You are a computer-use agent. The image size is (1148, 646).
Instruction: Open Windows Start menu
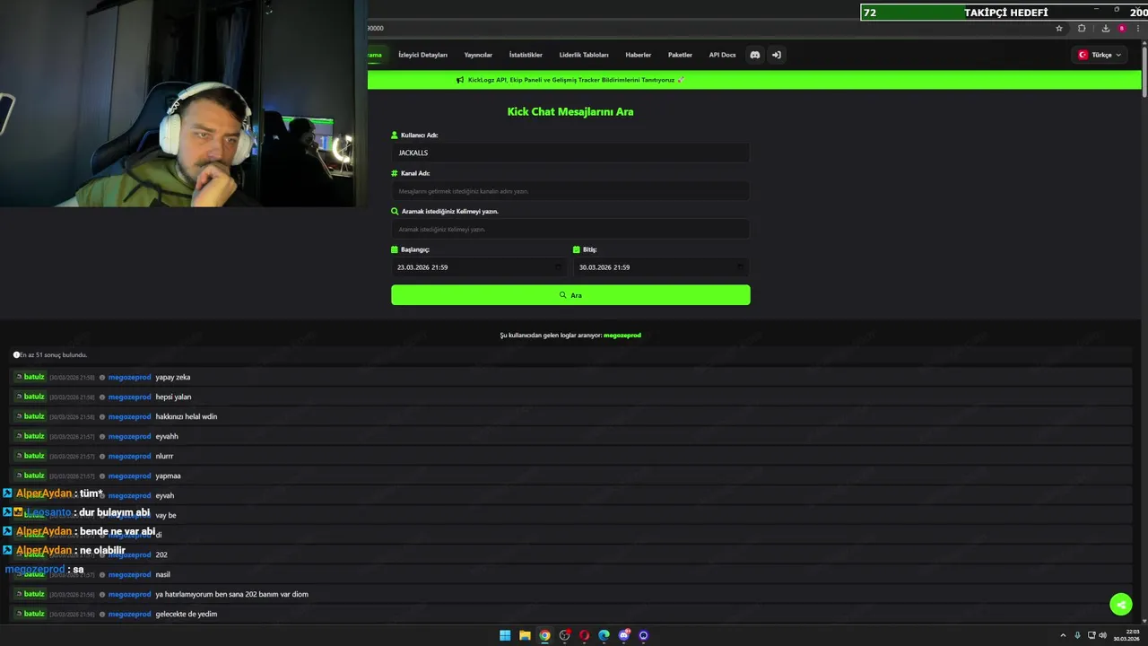505,635
